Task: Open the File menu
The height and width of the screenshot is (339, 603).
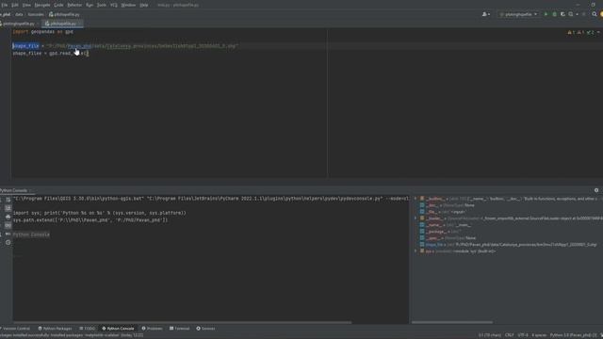Action: pyautogui.click(x=4, y=5)
